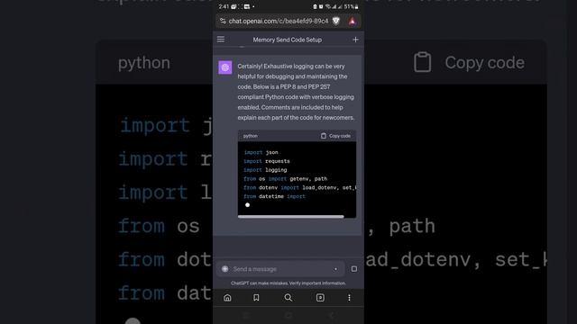
Task: Click clipboard icon in small code block
Action: tap(324, 136)
